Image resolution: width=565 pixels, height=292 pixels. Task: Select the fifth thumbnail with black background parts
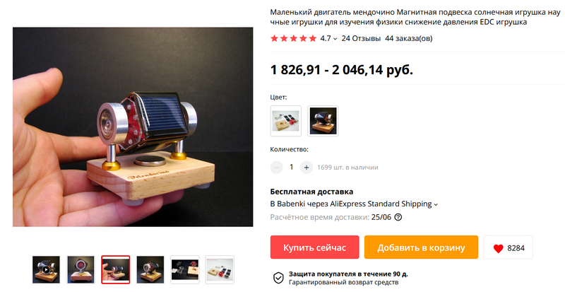pyautogui.click(x=185, y=269)
